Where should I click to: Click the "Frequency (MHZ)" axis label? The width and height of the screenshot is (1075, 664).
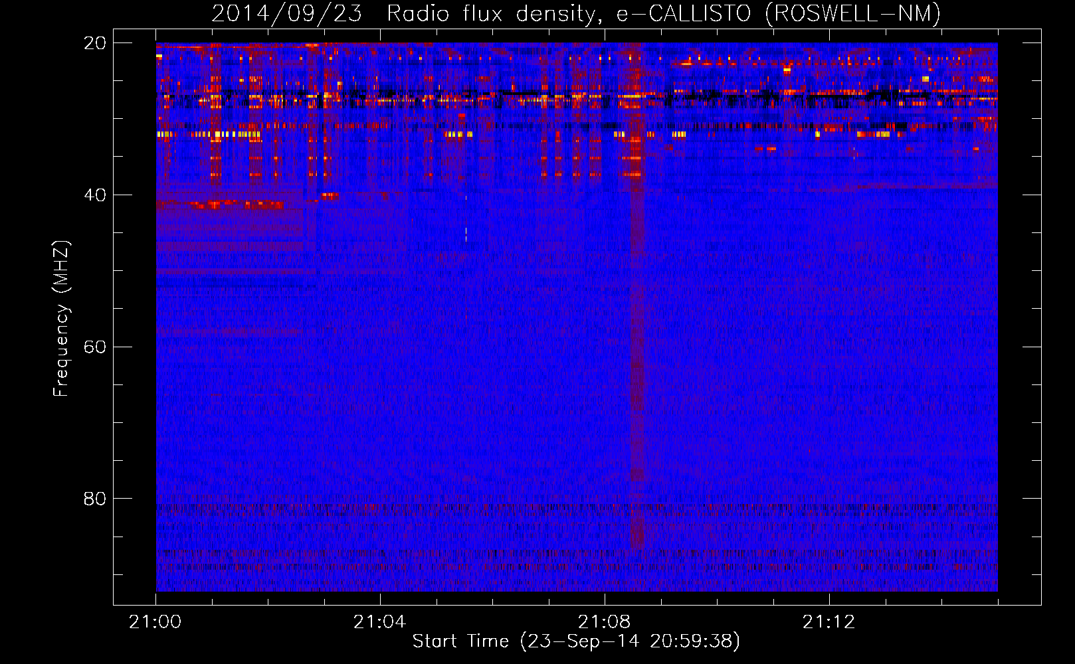tap(61, 319)
